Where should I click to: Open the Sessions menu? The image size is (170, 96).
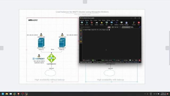click(x=87, y=20)
